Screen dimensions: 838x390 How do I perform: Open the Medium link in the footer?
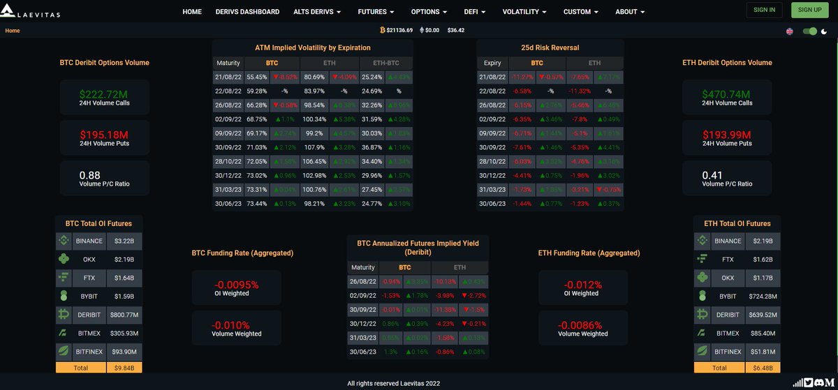(x=829, y=383)
